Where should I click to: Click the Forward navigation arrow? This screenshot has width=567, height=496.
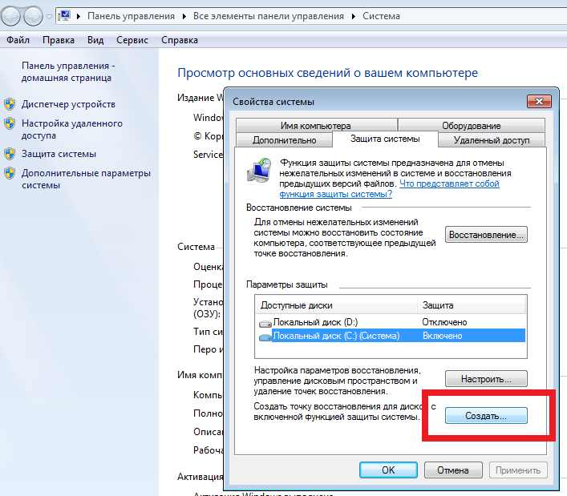[x=33, y=16]
